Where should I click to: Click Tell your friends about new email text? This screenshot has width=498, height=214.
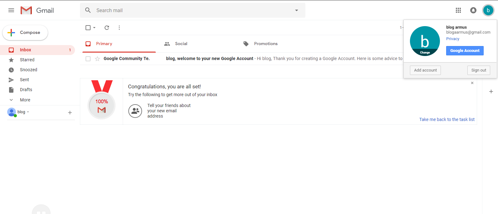tap(169, 111)
